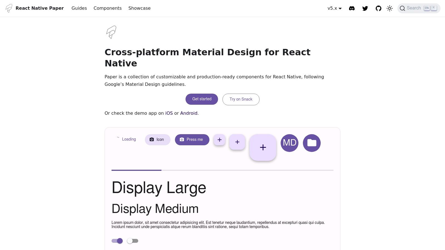The height and width of the screenshot is (250, 445).
Task: Open the Showcase menu item
Action: 139,8
